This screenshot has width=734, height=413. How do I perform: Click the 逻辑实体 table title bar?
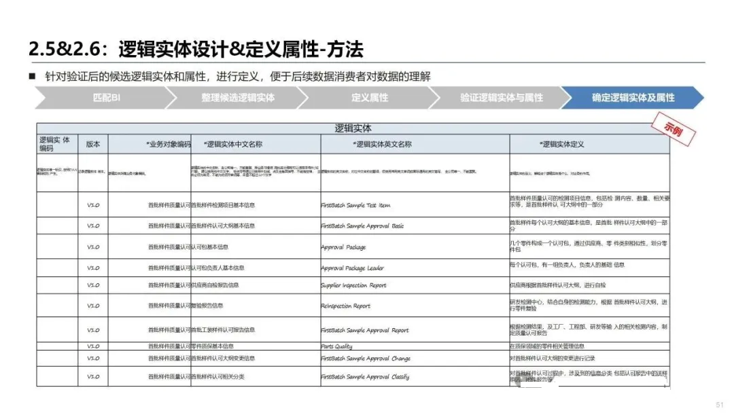click(x=353, y=128)
